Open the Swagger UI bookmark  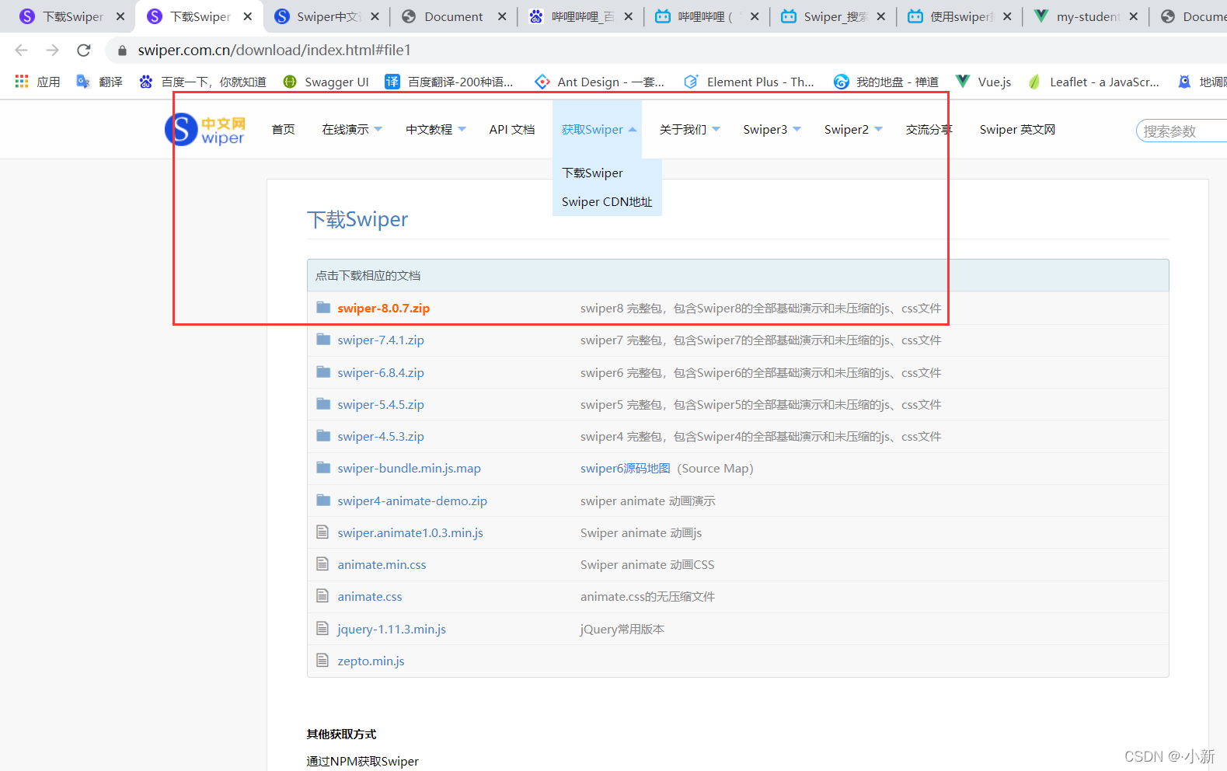pyautogui.click(x=326, y=82)
